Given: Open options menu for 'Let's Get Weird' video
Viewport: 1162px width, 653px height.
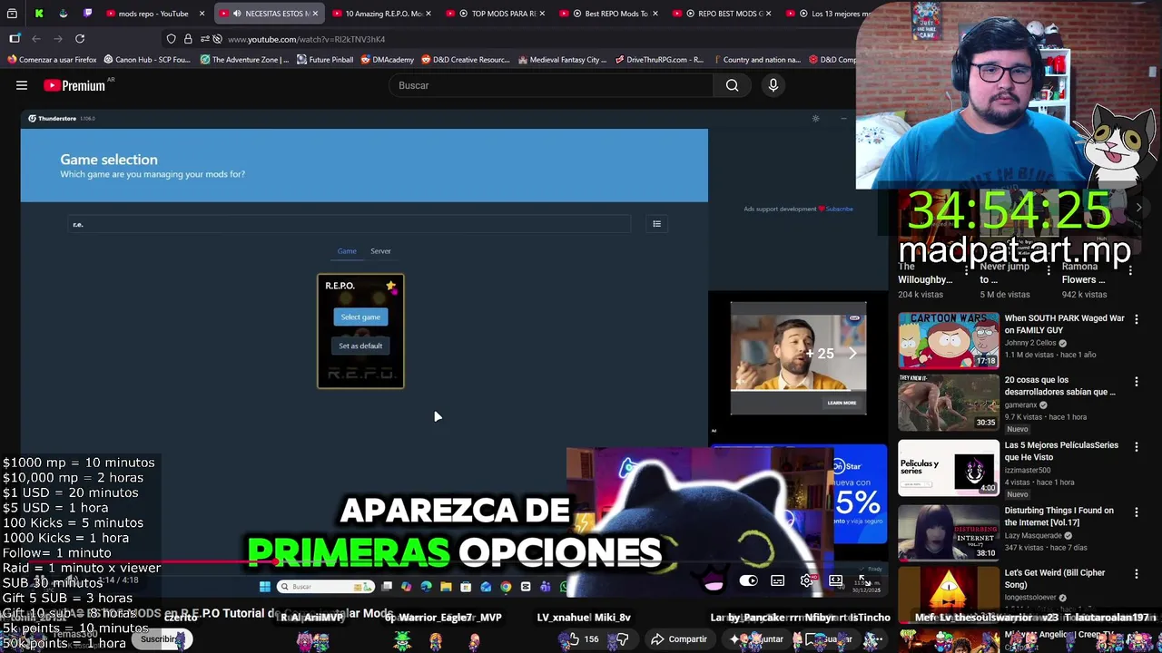Looking at the screenshot, I should [1137, 574].
